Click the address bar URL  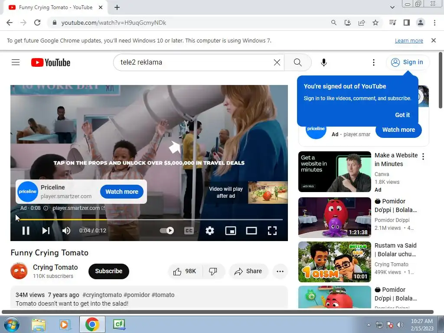coord(114,23)
